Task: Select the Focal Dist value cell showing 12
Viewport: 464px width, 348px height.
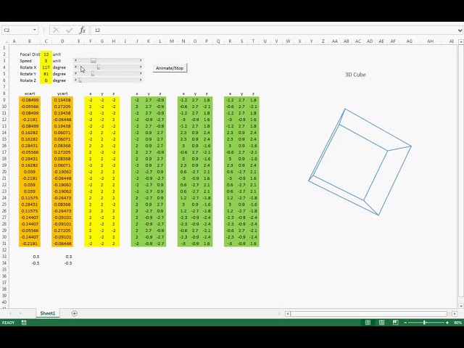Action: point(46,54)
